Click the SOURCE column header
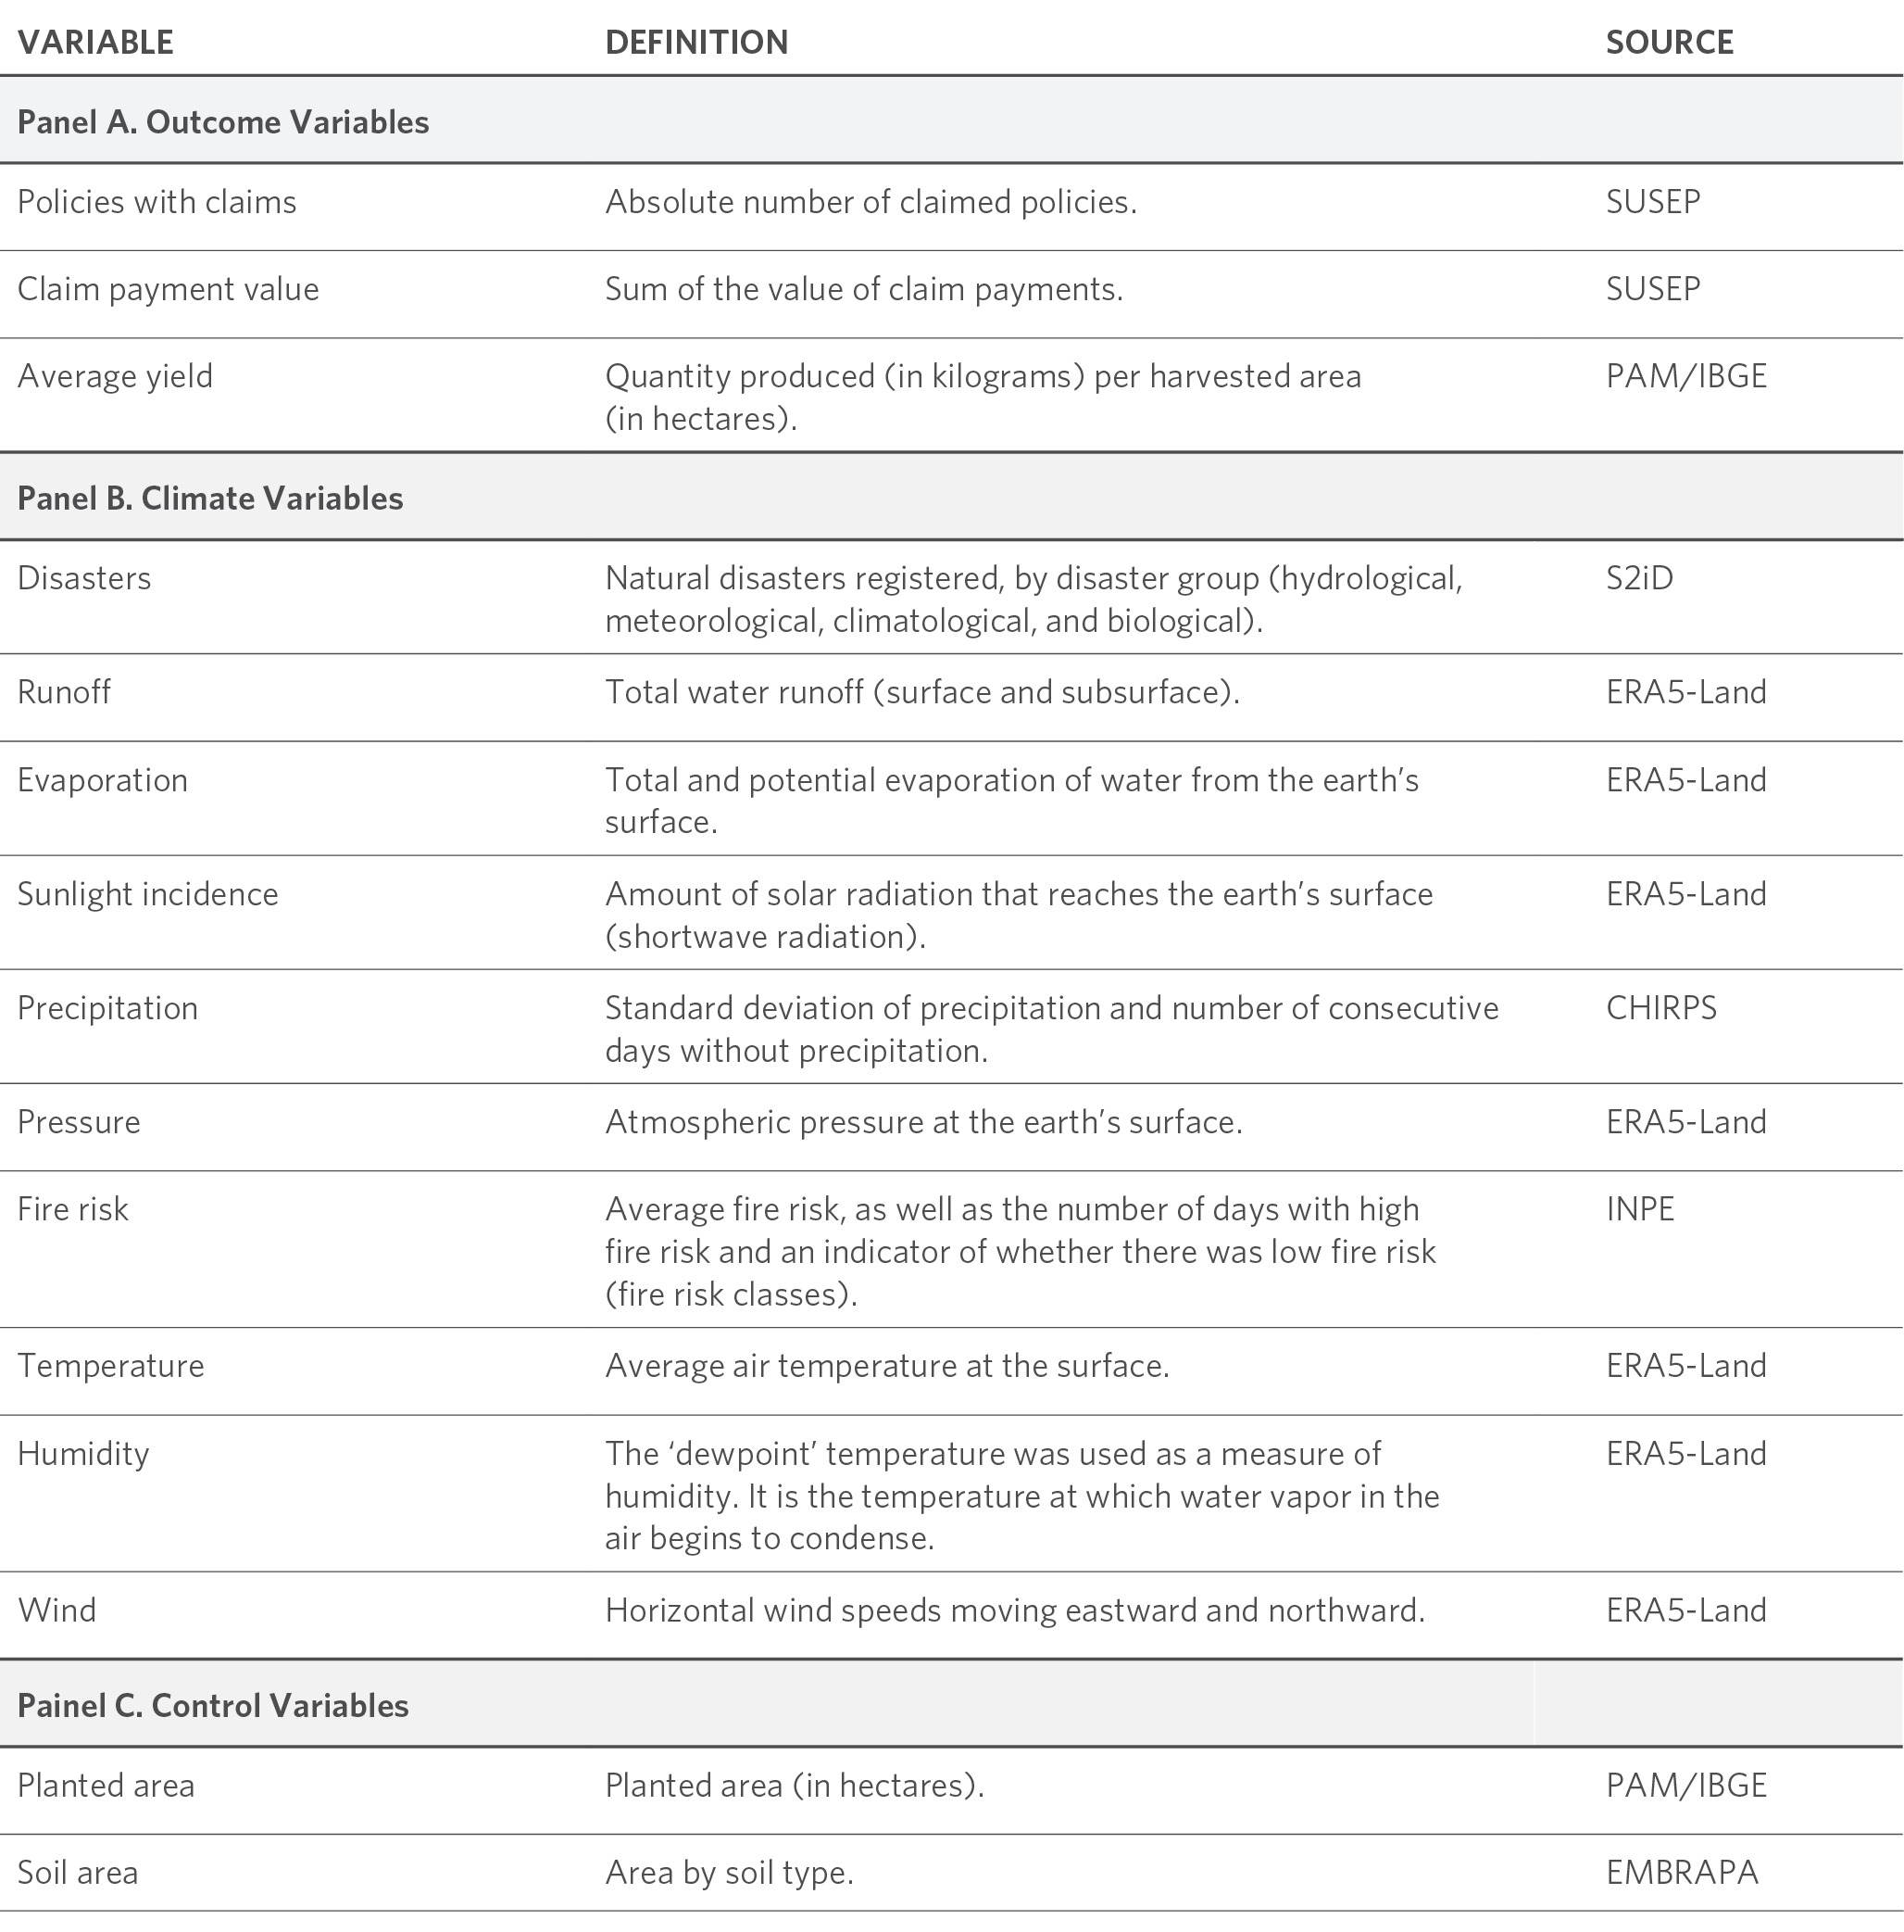1904x1932 pixels. click(1669, 42)
